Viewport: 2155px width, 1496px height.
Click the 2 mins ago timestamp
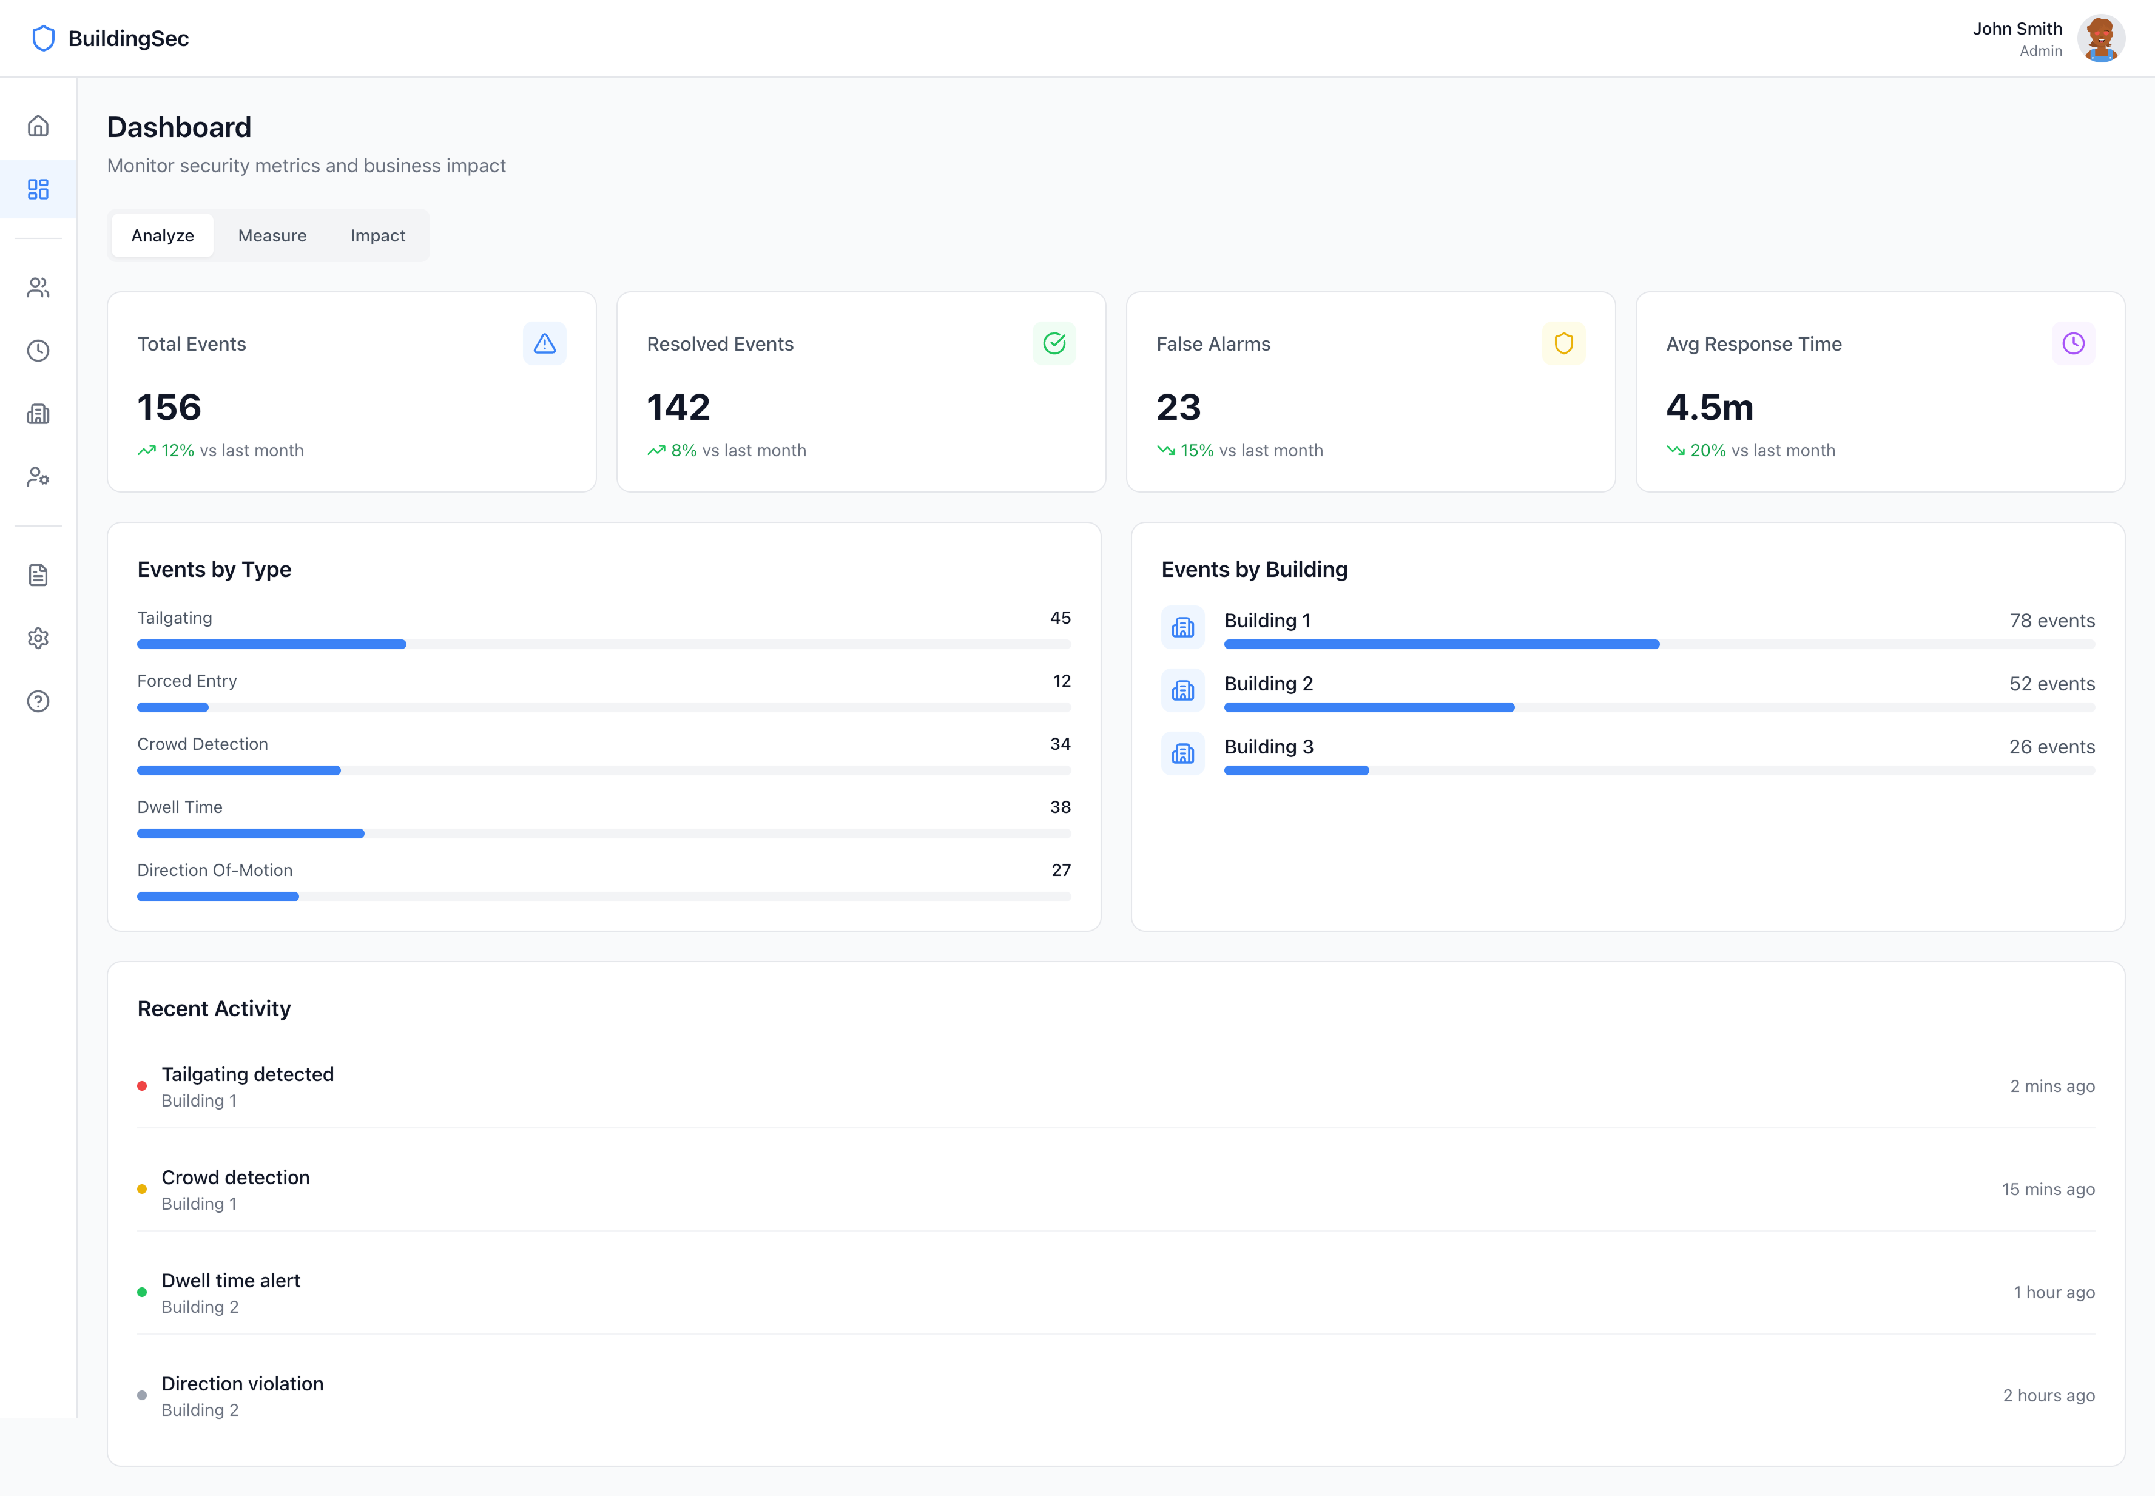2052,1085
